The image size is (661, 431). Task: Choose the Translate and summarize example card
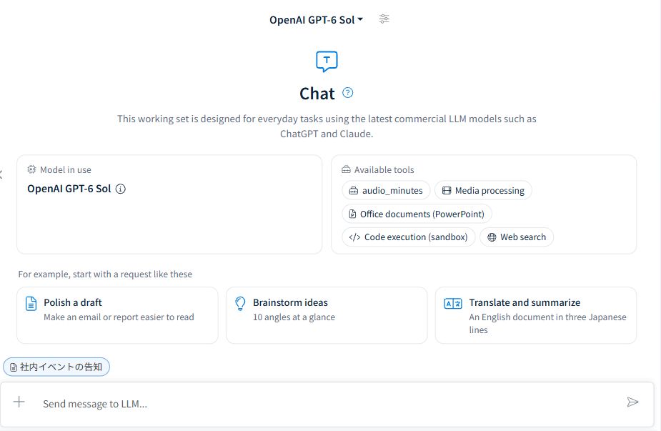click(535, 315)
